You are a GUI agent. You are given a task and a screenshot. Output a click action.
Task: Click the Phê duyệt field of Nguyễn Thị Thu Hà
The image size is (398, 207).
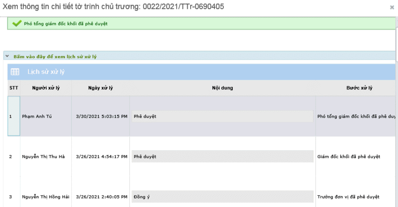222,156
